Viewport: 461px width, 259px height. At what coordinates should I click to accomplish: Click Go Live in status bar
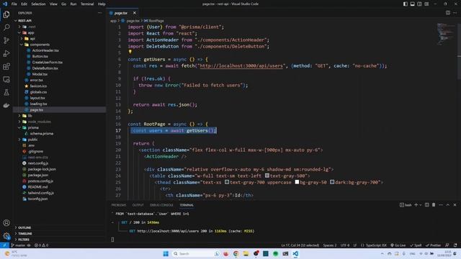pos(398,245)
